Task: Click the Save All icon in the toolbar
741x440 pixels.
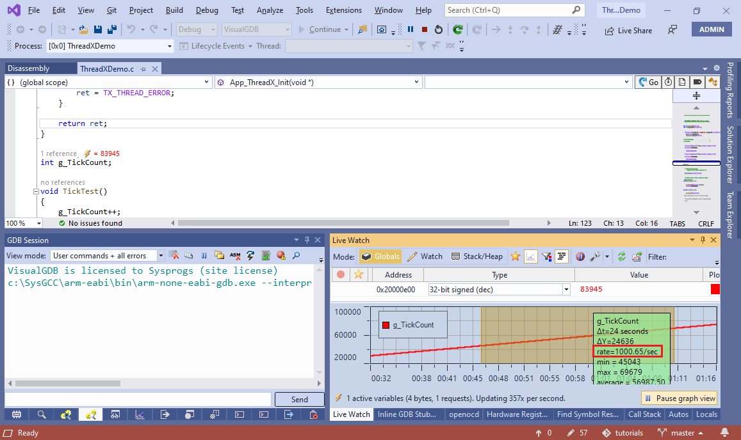Action: [x=112, y=29]
